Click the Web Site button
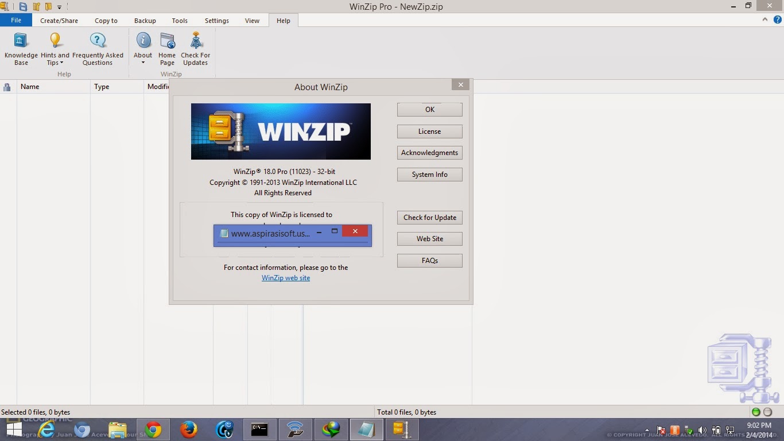784x441 pixels. (430, 239)
